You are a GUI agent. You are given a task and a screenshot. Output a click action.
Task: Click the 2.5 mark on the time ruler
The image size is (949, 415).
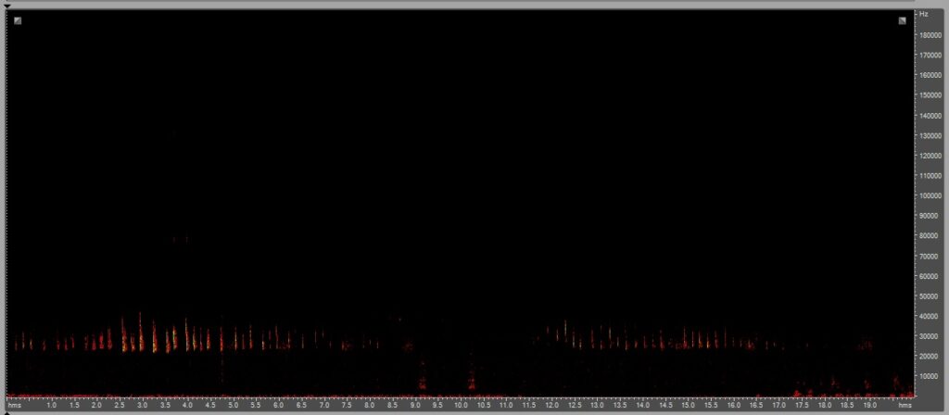tap(120, 405)
